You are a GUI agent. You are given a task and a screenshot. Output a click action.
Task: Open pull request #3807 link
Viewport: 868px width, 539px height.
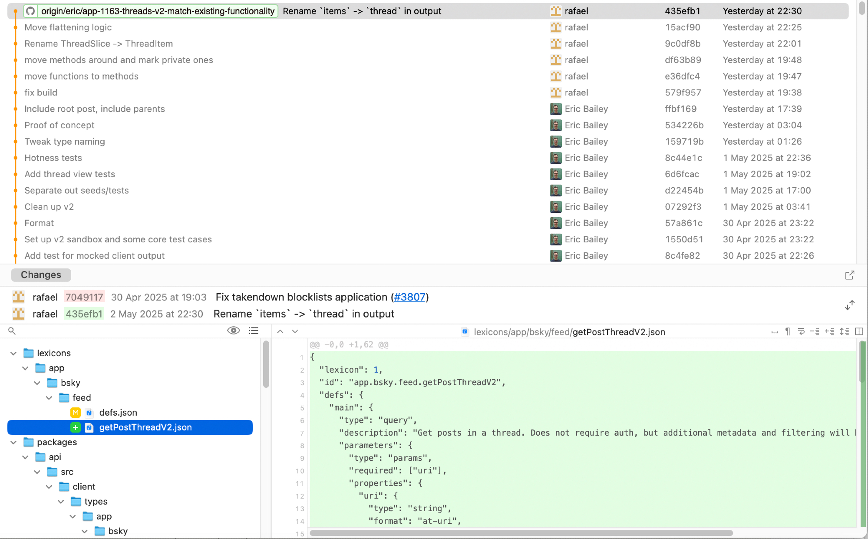(x=409, y=297)
